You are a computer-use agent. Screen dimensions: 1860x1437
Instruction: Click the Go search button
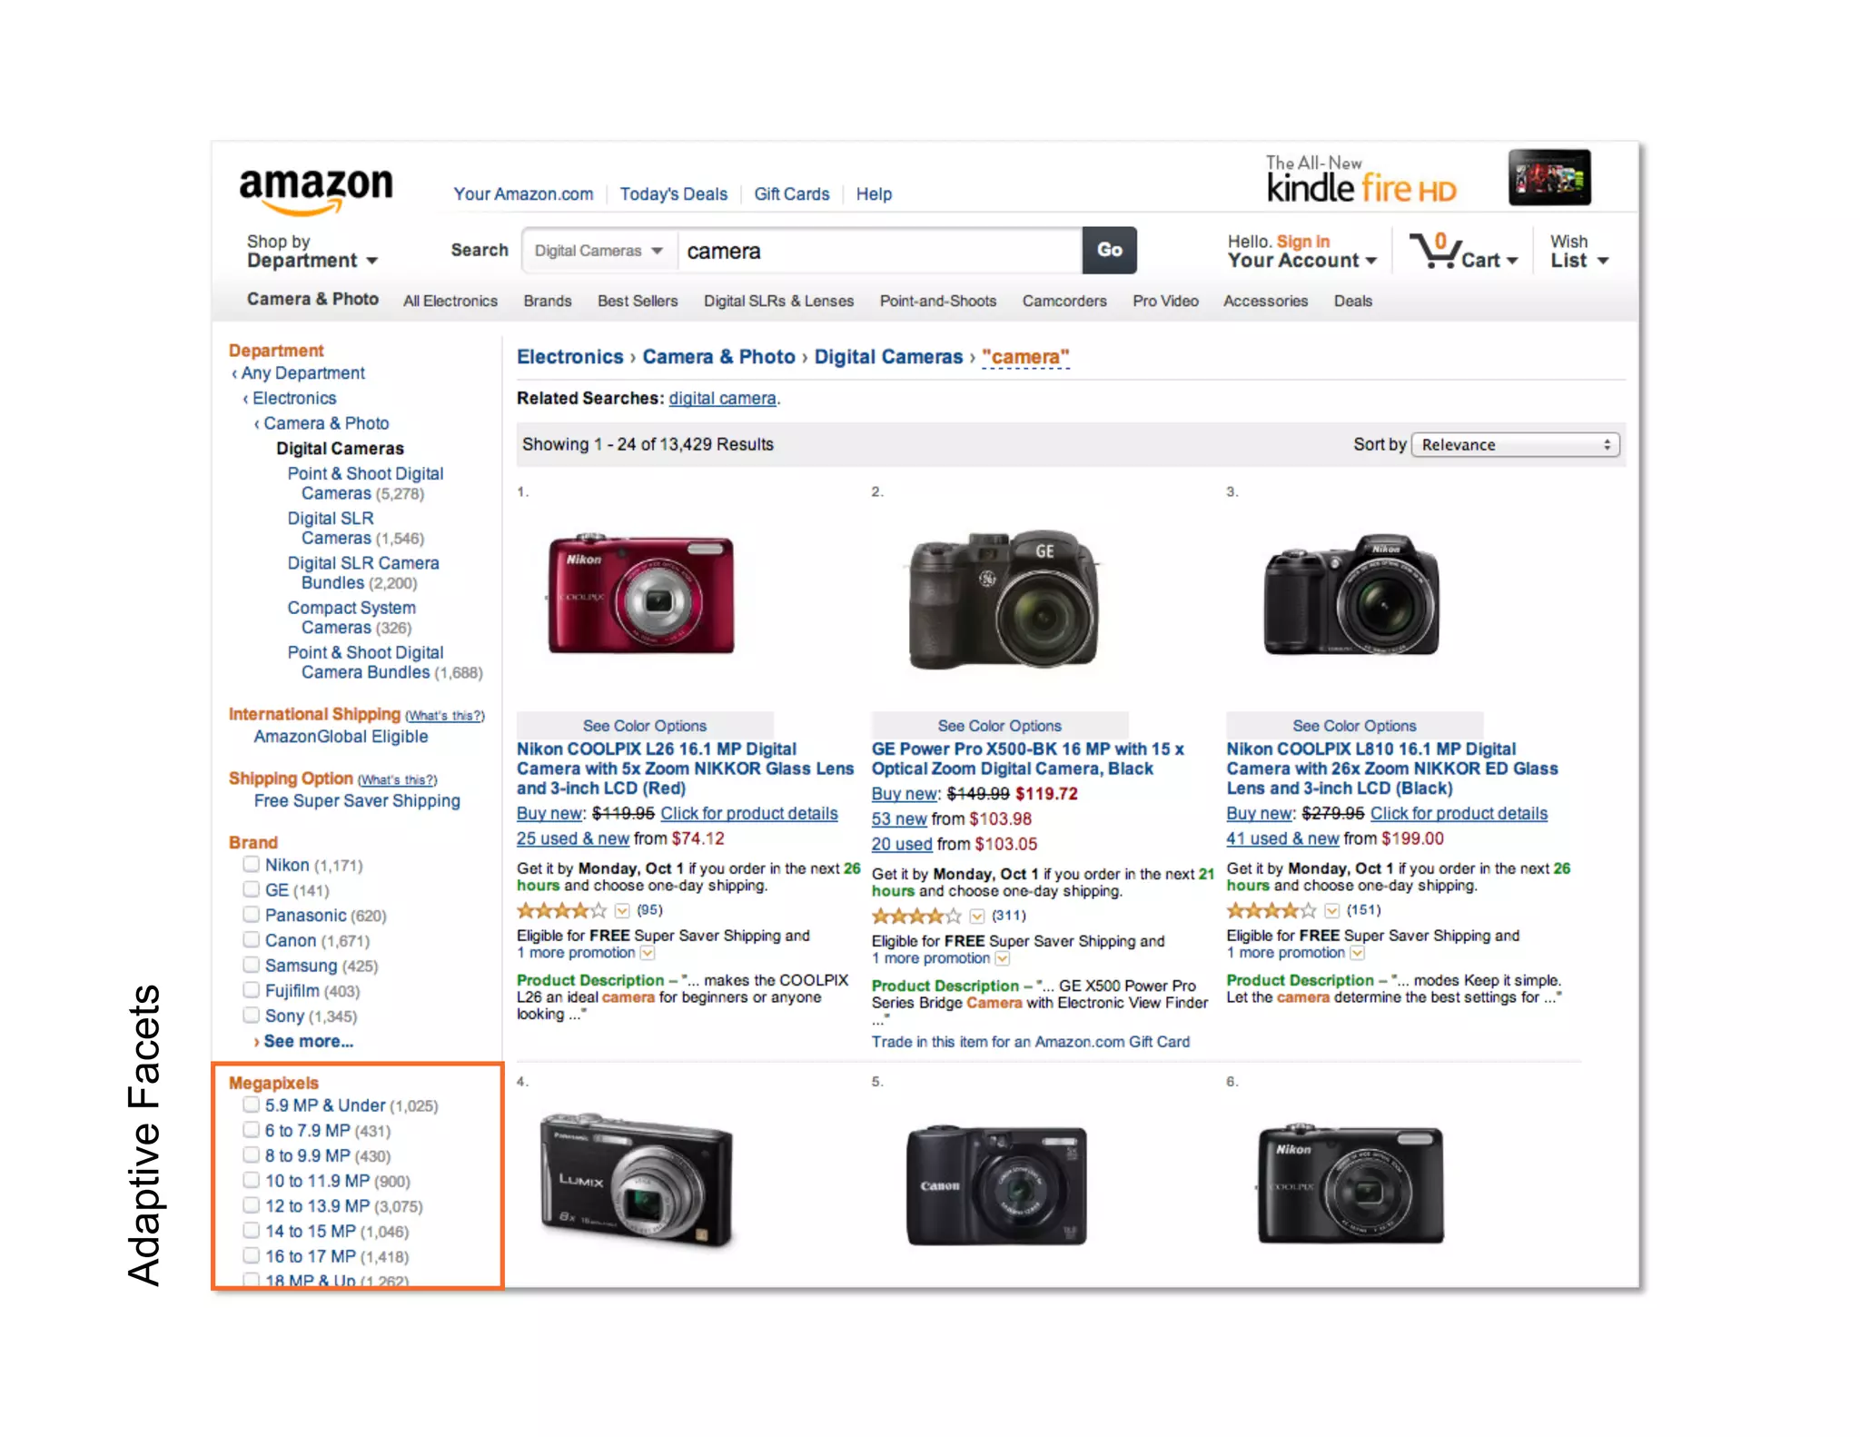coord(1110,250)
